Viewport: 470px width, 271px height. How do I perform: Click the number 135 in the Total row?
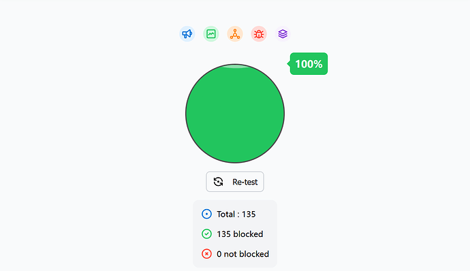(249, 214)
